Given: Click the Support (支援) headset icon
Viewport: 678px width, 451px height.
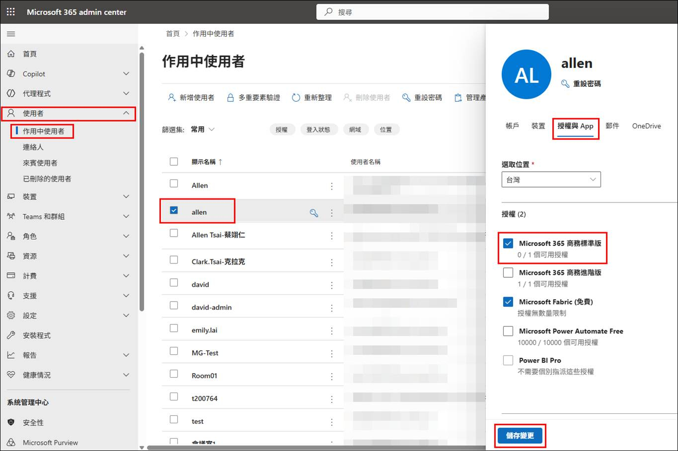Looking at the screenshot, I should point(11,295).
